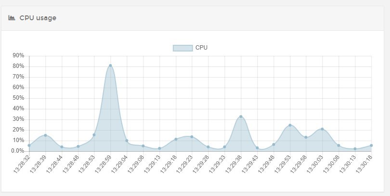Click the 13:30:03 x-axis time label

315,164
